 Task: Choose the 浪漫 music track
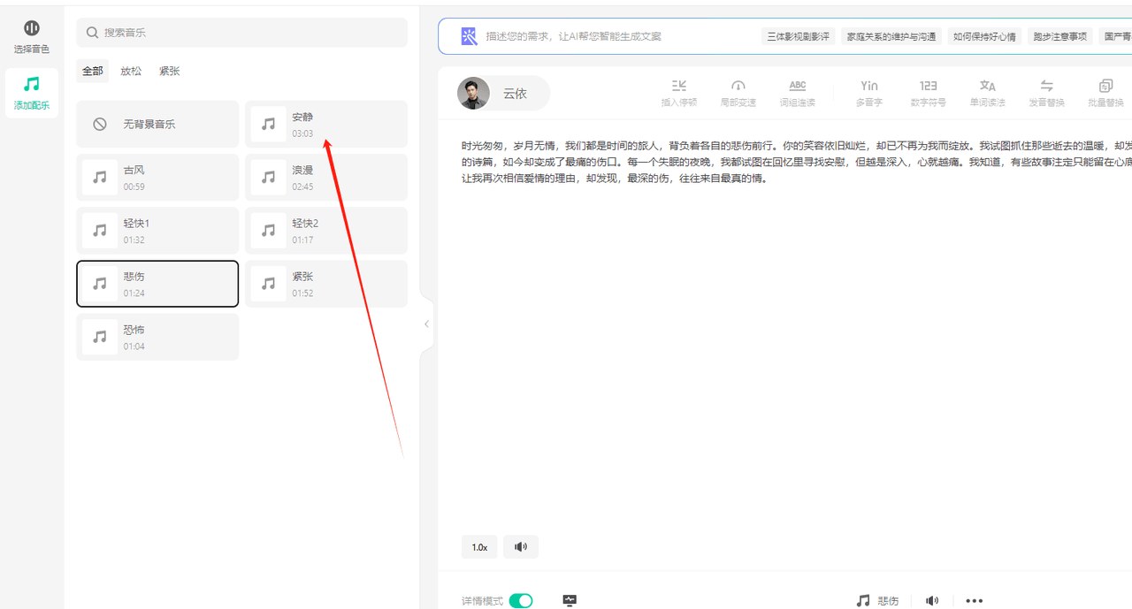point(326,177)
